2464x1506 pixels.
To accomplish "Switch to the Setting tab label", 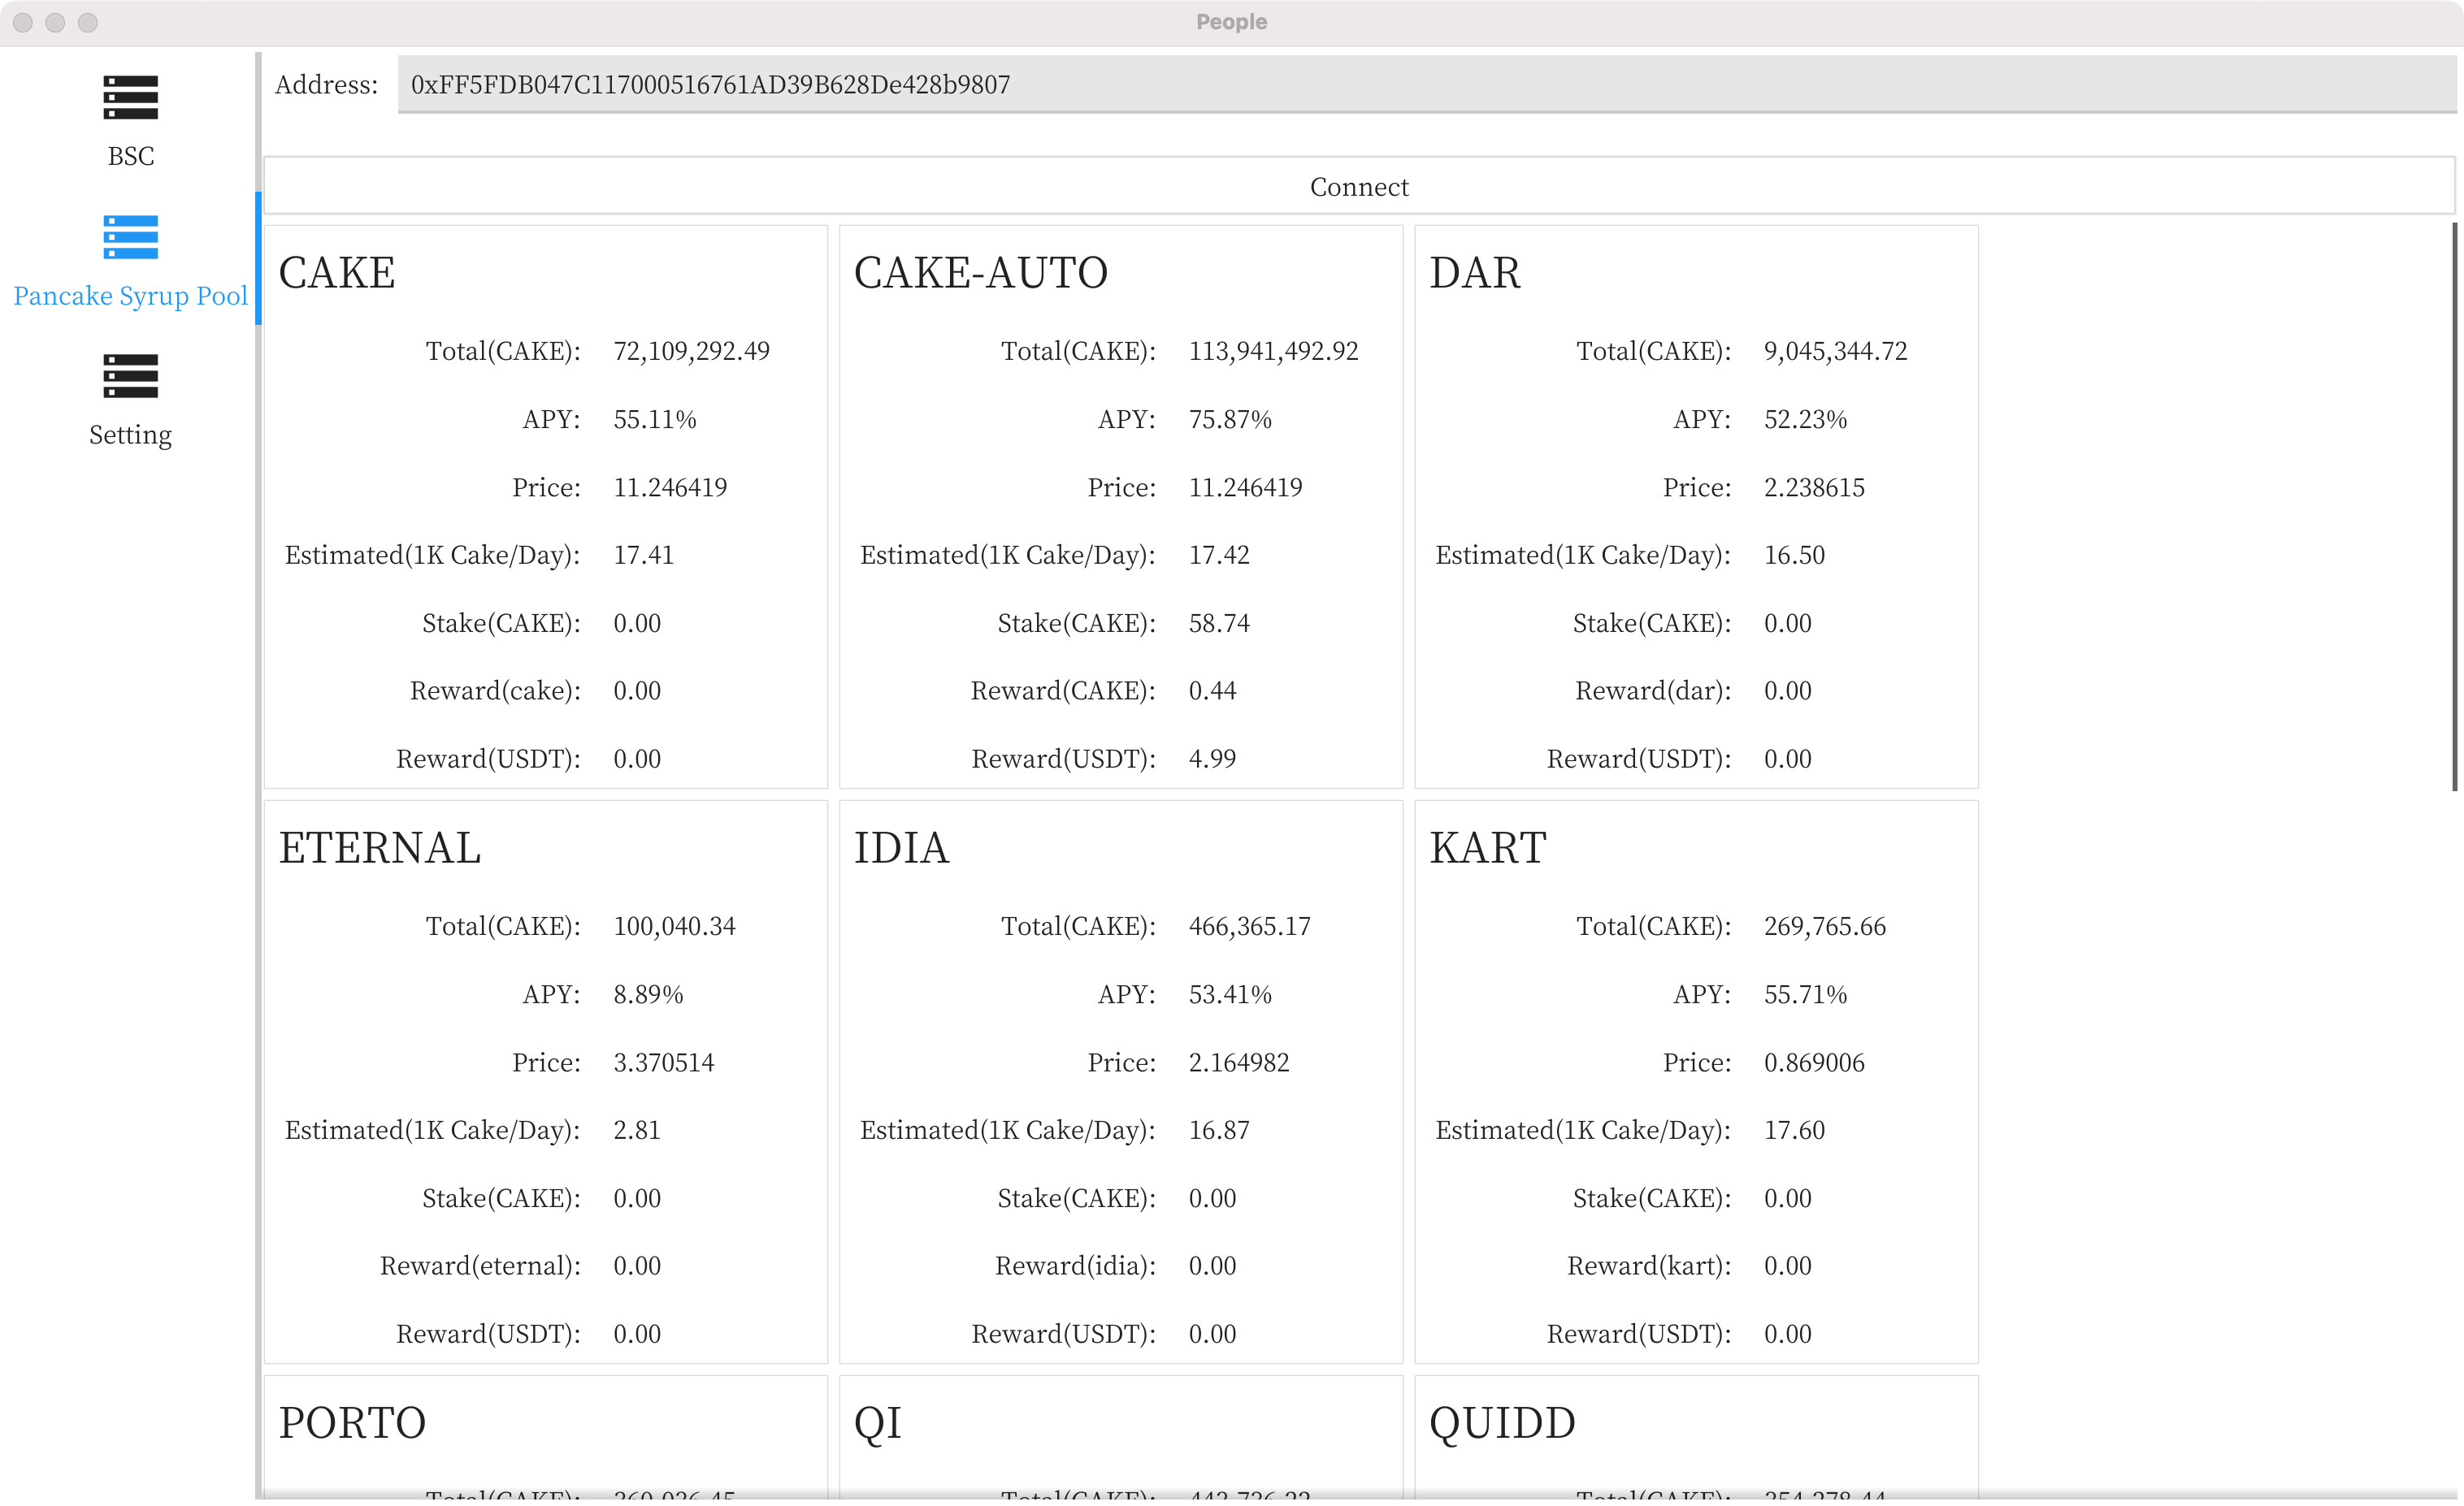I will [x=130, y=435].
